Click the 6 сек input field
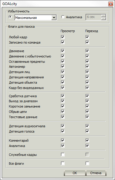The height and width of the screenshot is (180, 115). point(93,17)
